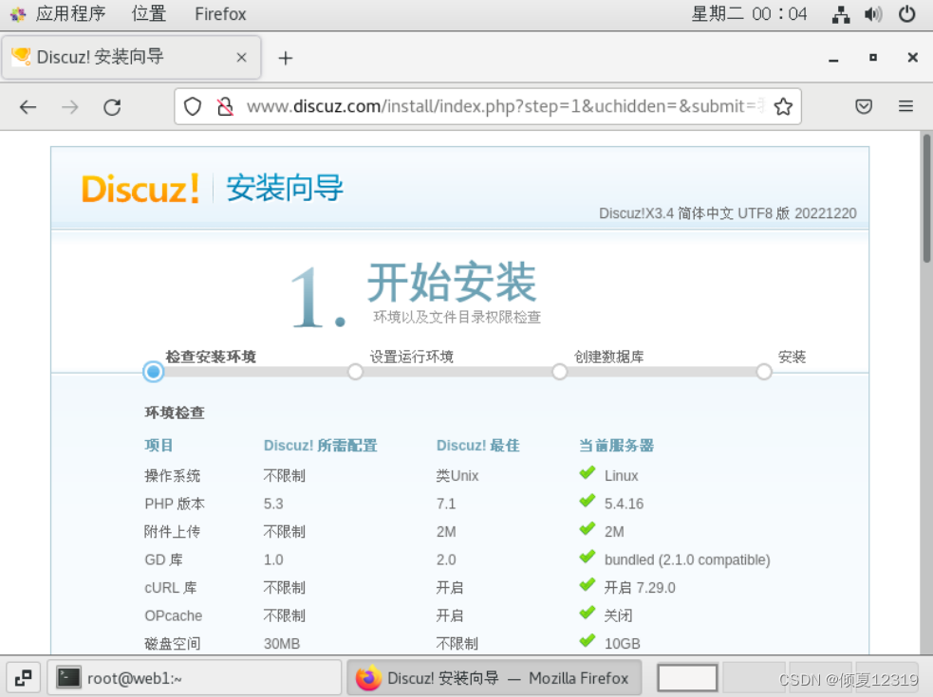
Task: Click the 类Unix best value
Action: click(x=457, y=476)
